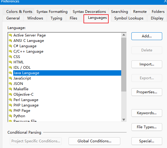Click the icon beside C/C++ Language
This screenshot has width=167, height=148.
tap(10, 51)
